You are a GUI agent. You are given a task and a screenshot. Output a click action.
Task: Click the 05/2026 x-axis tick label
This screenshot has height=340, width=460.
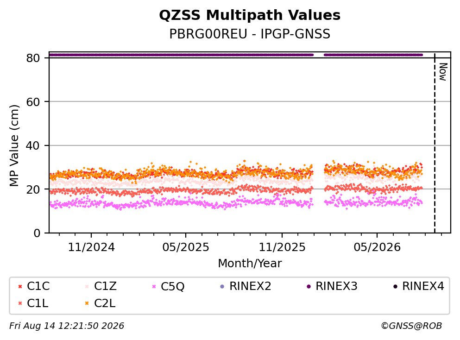(x=377, y=247)
